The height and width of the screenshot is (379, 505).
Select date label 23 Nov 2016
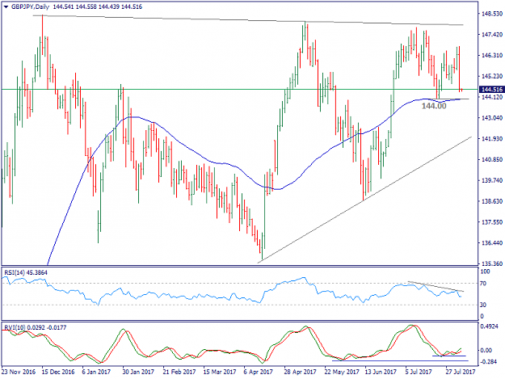click(x=19, y=372)
